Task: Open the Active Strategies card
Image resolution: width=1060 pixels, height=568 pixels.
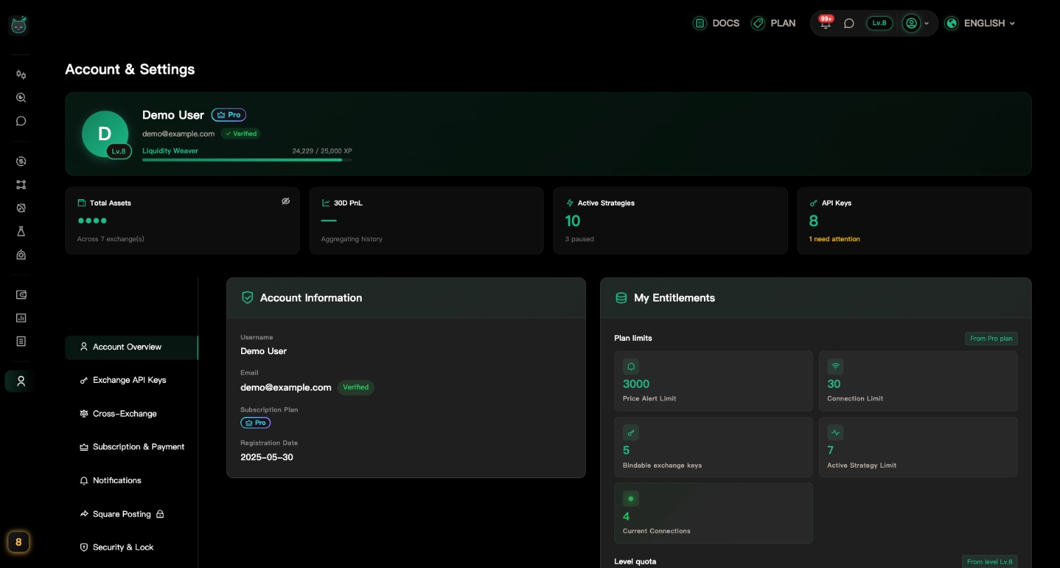Action: [x=670, y=220]
